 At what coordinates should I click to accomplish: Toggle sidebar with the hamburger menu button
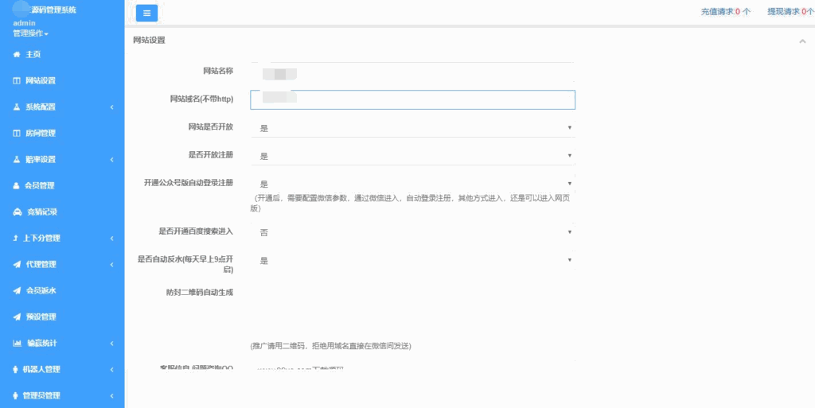(x=146, y=13)
